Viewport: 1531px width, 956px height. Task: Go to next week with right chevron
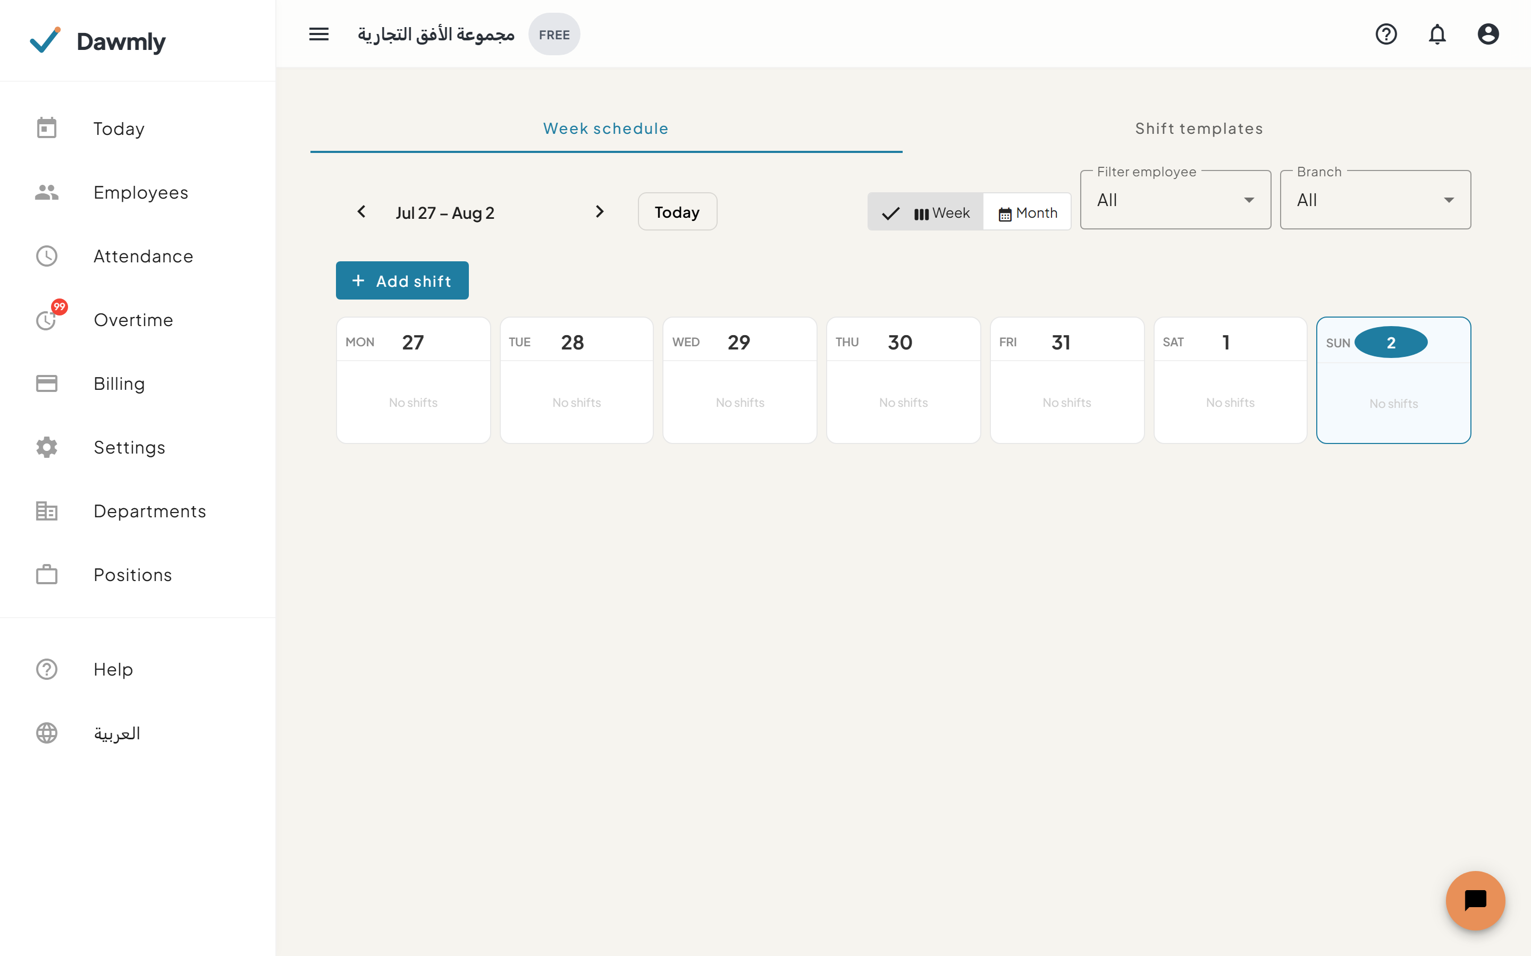[x=600, y=211]
